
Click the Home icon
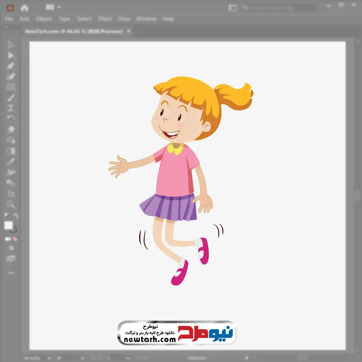24,8
